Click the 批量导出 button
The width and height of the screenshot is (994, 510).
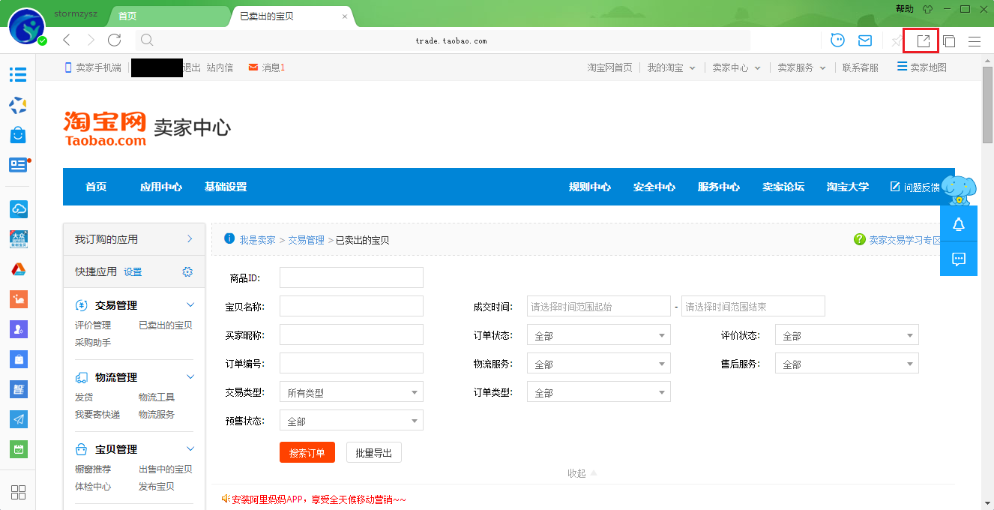(x=374, y=452)
